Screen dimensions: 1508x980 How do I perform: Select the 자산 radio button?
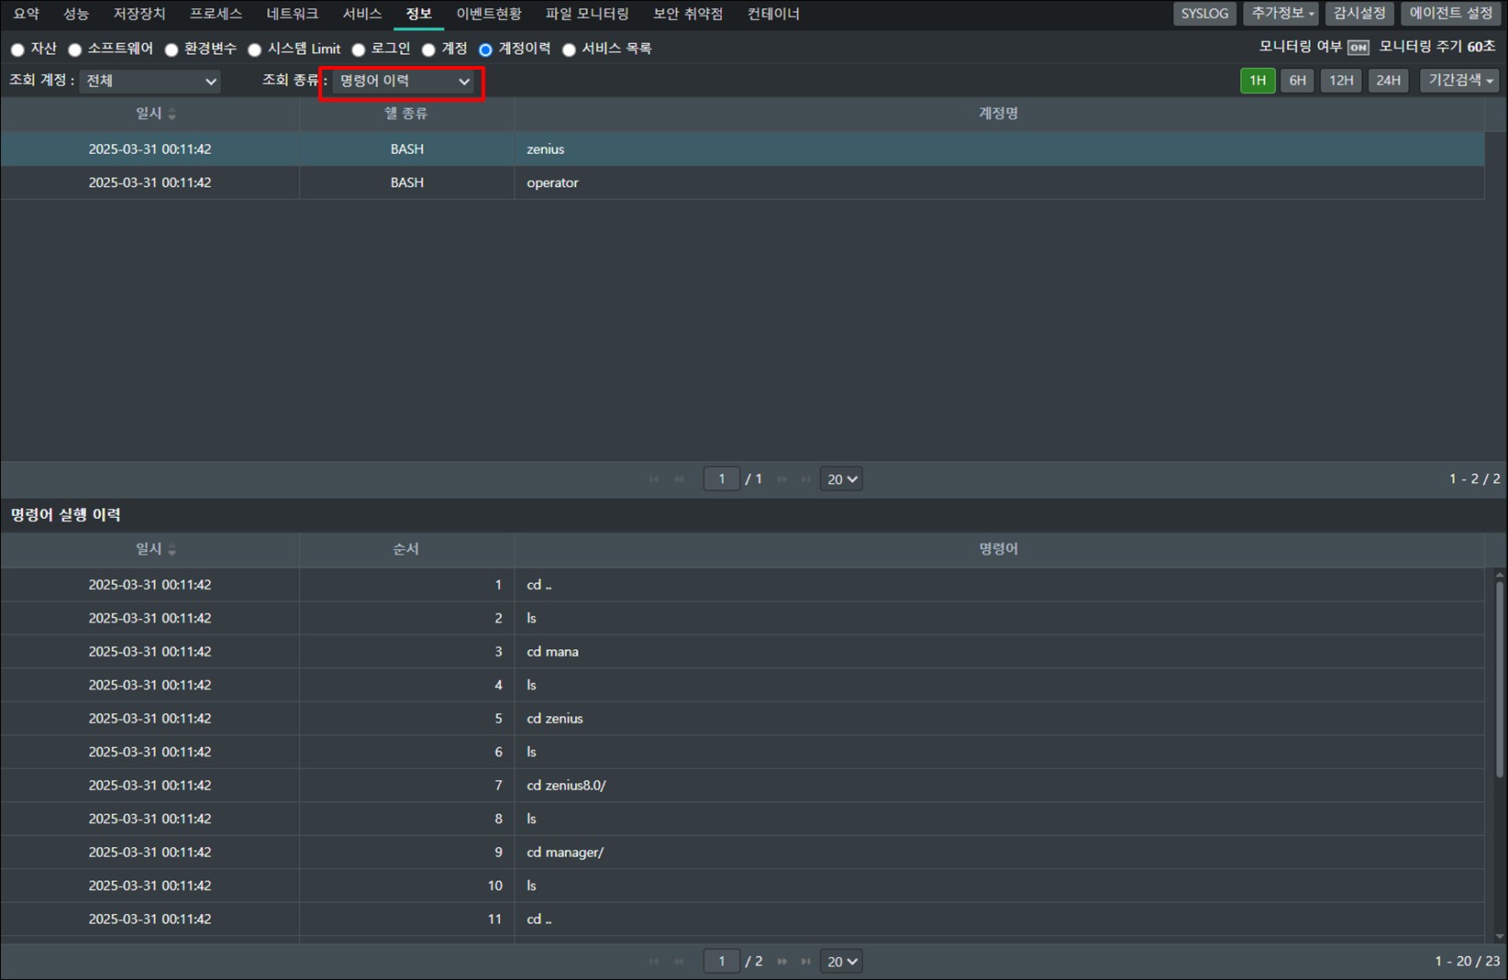click(x=17, y=50)
